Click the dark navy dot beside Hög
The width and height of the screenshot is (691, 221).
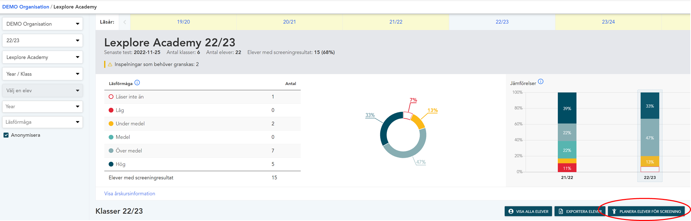[111, 164]
